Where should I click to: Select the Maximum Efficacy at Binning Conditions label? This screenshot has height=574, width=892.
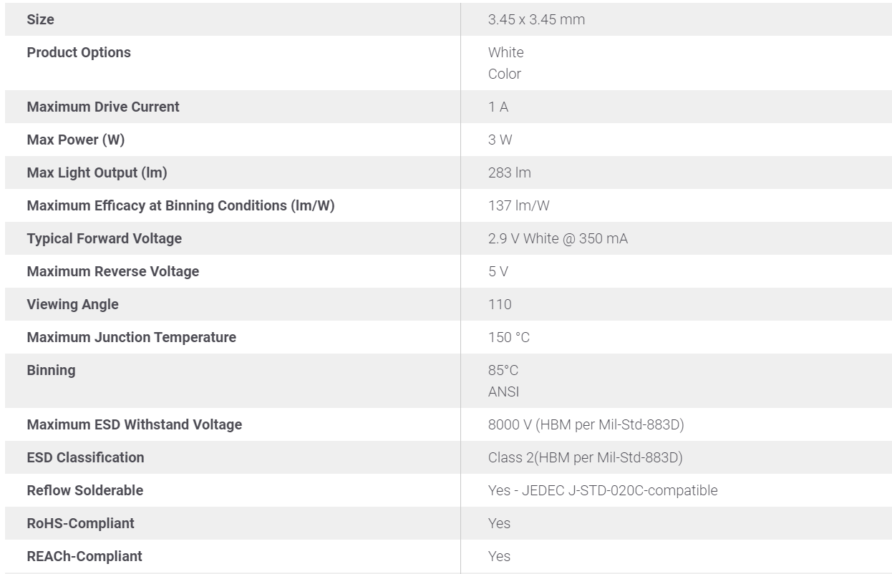(x=180, y=205)
